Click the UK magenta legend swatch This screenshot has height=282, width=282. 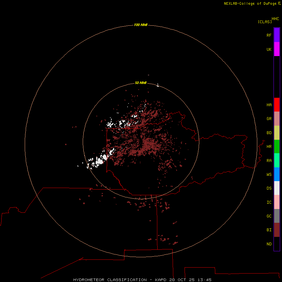tap(277, 49)
